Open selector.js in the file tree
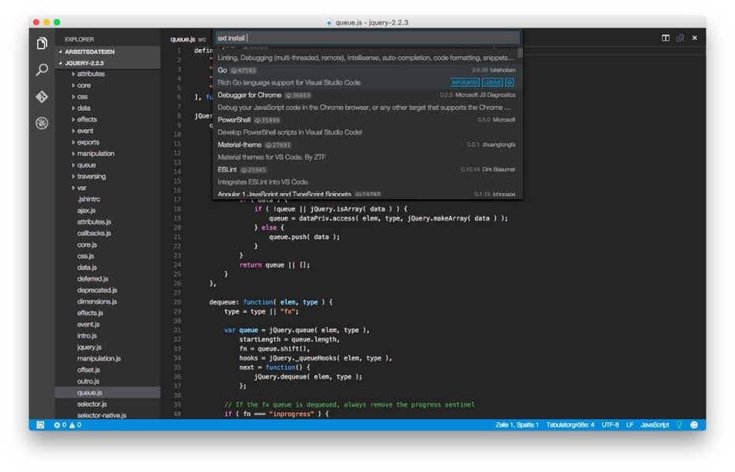735x472 pixels. (x=107, y=403)
